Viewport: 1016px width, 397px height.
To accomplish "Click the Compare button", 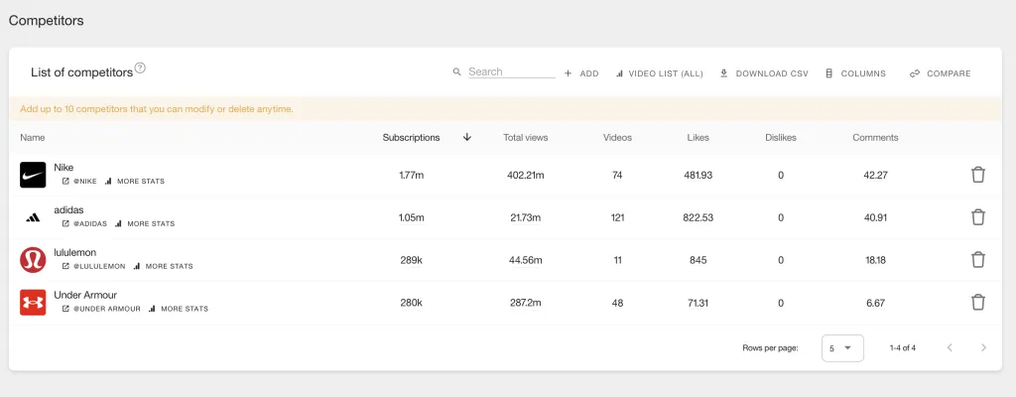I will [940, 73].
